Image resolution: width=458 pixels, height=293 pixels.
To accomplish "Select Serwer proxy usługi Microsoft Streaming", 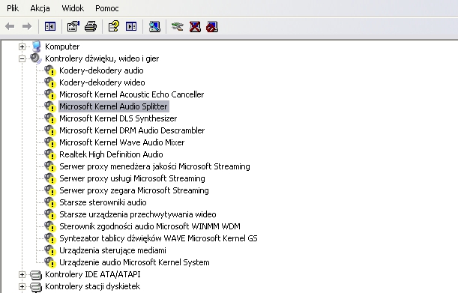I will [132, 178].
